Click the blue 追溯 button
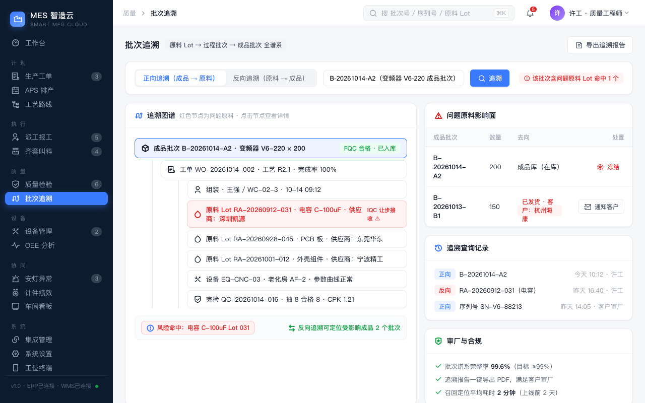 tap(490, 78)
